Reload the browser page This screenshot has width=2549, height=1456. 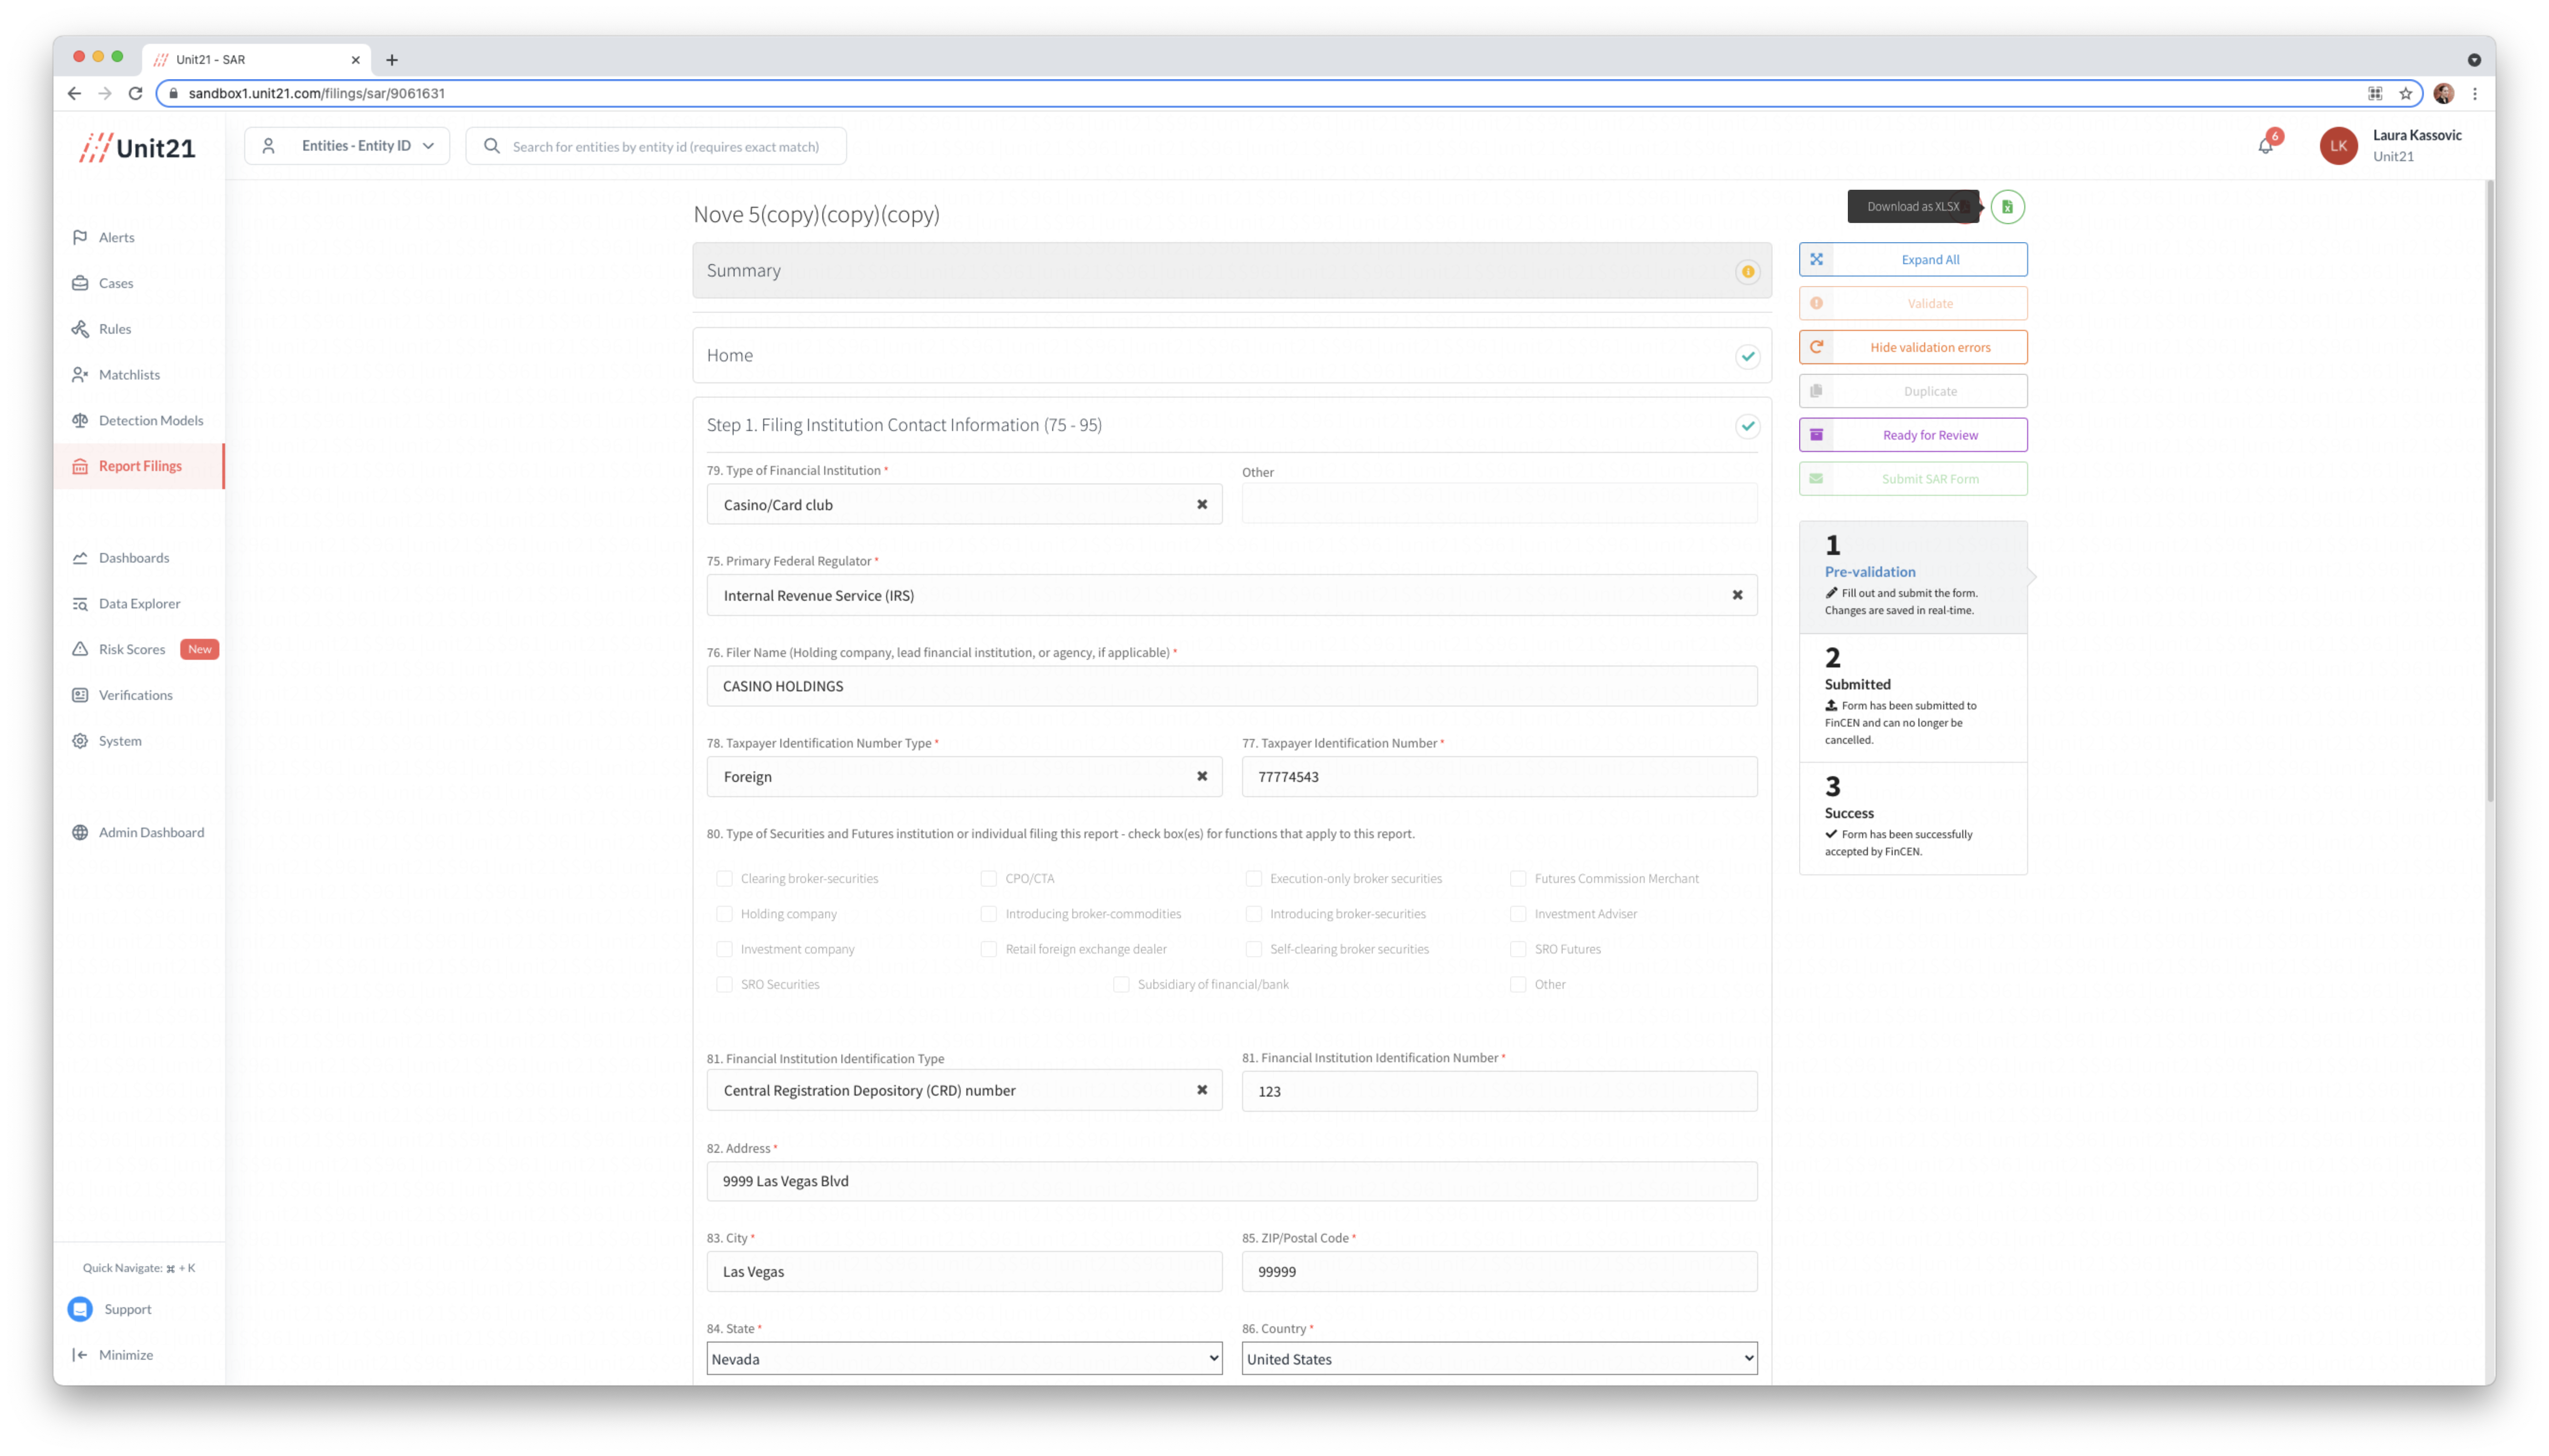[136, 93]
